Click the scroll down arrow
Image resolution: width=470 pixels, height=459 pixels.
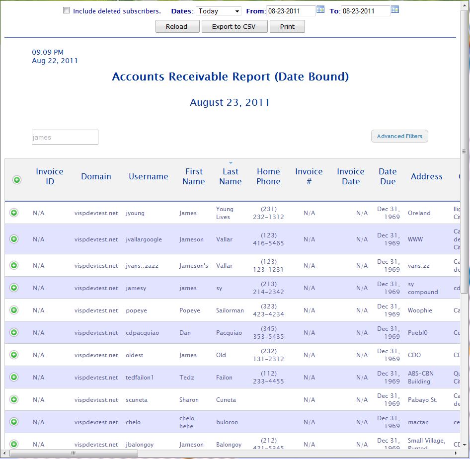(x=465, y=445)
